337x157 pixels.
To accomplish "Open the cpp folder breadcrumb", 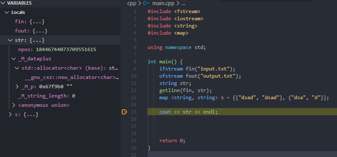I will coord(132,3).
